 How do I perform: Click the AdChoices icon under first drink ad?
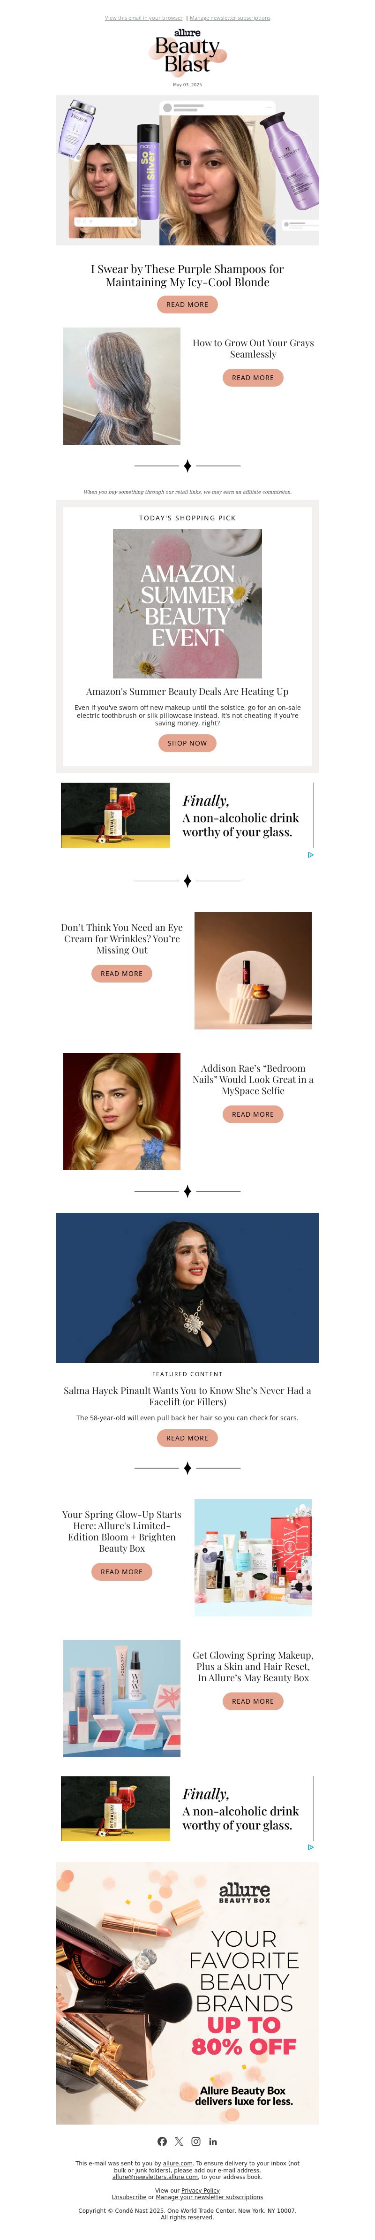pos(311,855)
